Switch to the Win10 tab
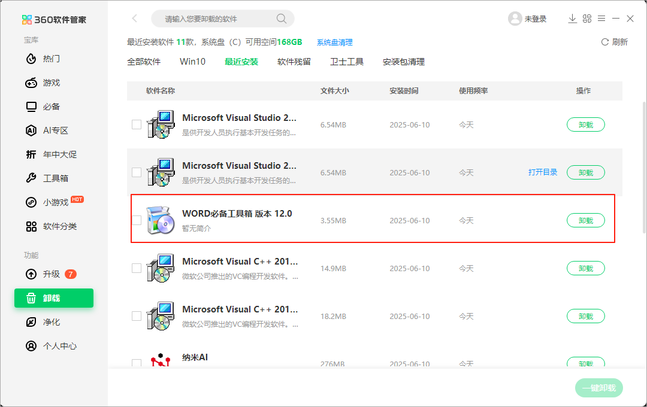Viewport: 647px width, 407px height. coord(193,62)
